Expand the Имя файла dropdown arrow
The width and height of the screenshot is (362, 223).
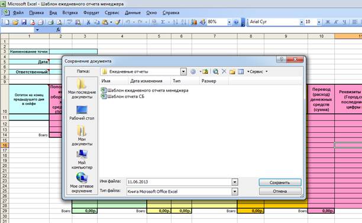(235, 182)
